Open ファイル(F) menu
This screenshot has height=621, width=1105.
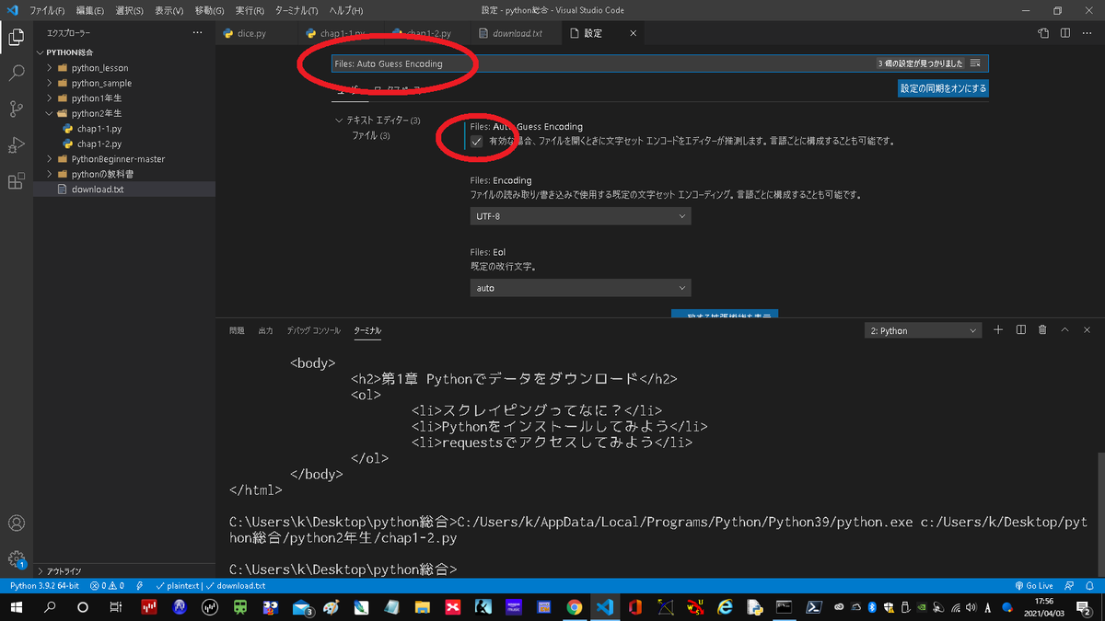pos(47,11)
